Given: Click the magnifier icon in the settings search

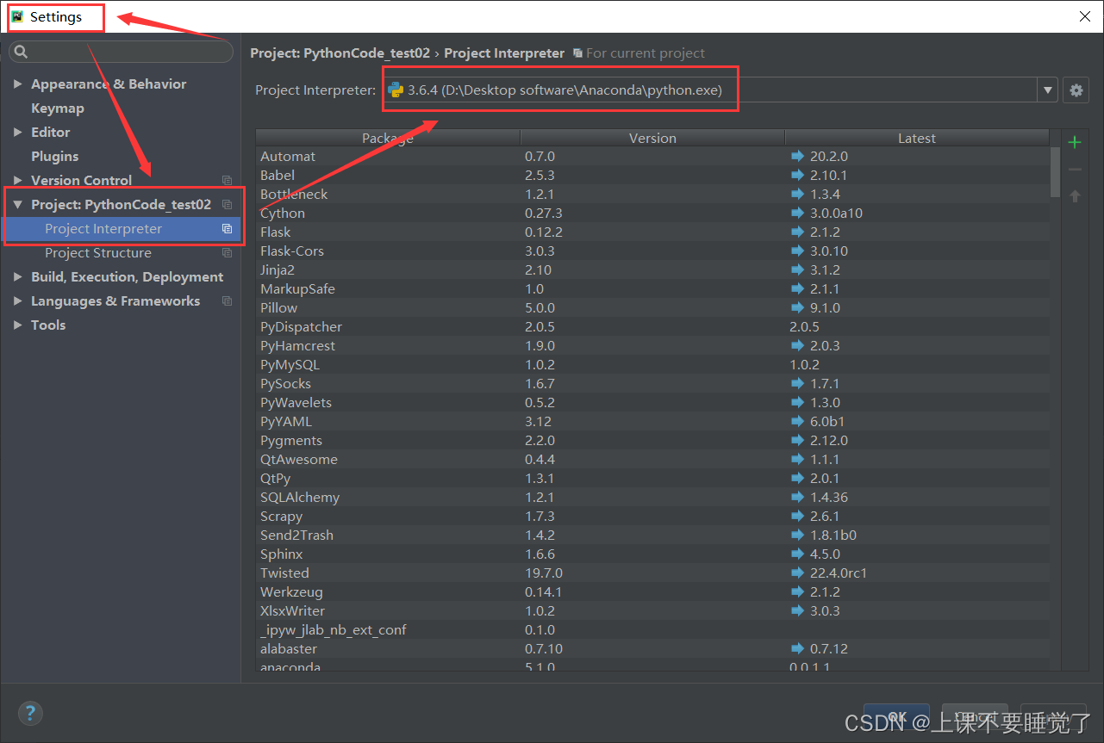Looking at the screenshot, I should tap(22, 53).
